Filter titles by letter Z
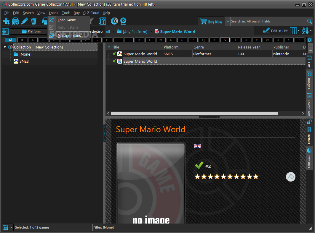The height and width of the screenshot is (233, 315). tap(299, 40)
